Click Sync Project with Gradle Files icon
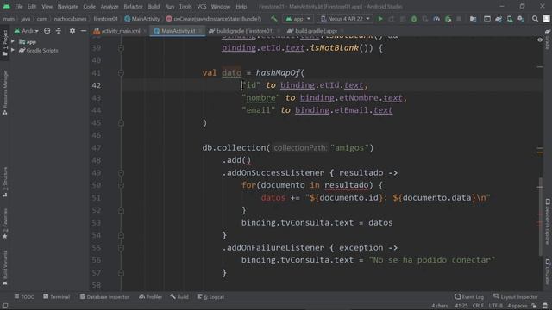This screenshot has width=552, height=310. tap(499, 19)
